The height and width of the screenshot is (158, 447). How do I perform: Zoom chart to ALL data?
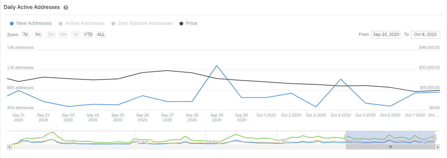[101, 34]
